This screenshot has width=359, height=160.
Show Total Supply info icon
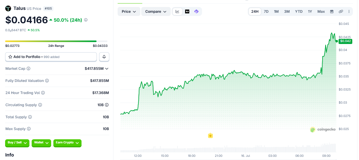click(30, 117)
